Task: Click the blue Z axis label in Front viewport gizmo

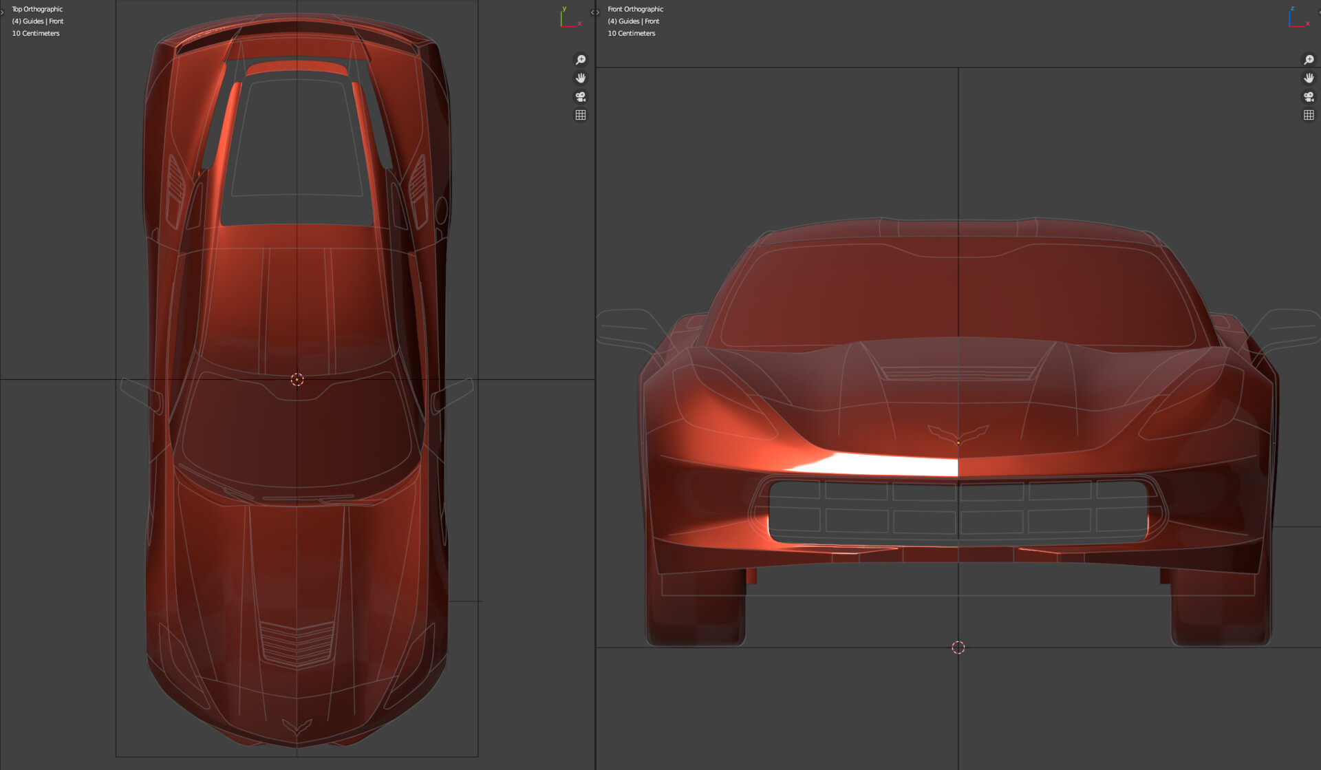Action: [x=1292, y=9]
